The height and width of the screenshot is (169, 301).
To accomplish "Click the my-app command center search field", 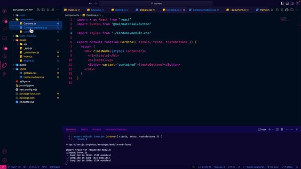I will point(156,3).
